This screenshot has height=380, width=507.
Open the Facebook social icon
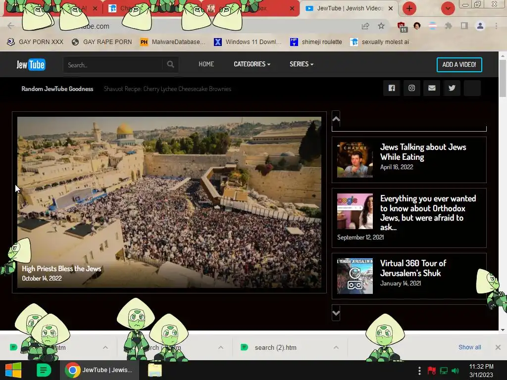click(x=392, y=88)
